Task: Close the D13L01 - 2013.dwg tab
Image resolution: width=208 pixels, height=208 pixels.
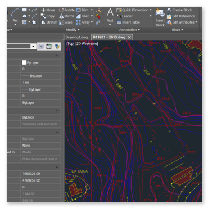Action: coord(129,37)
